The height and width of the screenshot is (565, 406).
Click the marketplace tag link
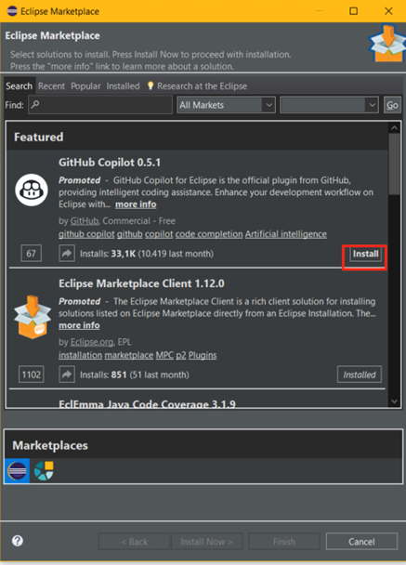[x=129, y=355]
